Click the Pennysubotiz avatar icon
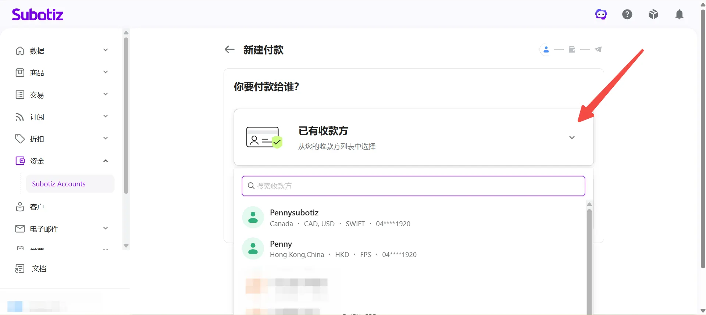This screenshot has width=706, height=315. [253, 217]
